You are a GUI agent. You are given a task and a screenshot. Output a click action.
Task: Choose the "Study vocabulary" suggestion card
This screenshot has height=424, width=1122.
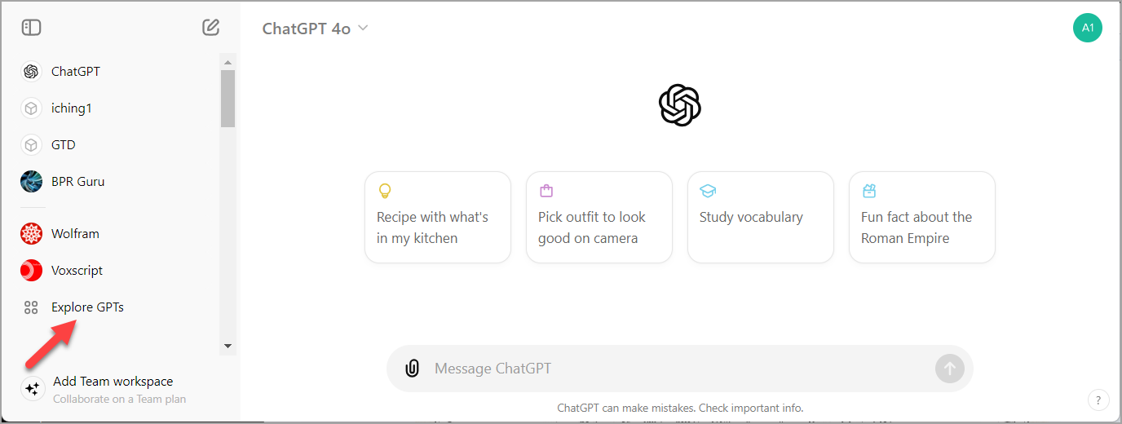point(761,217)
